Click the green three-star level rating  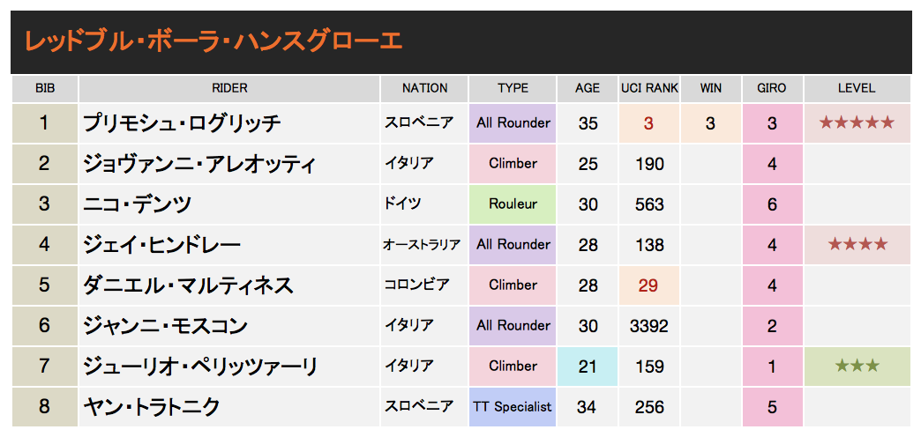tap(857, 366)
